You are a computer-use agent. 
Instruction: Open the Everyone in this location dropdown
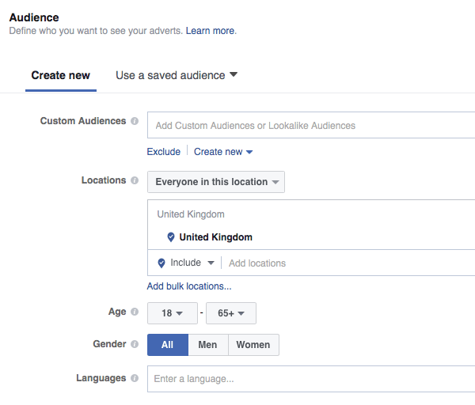click(216, 182)
